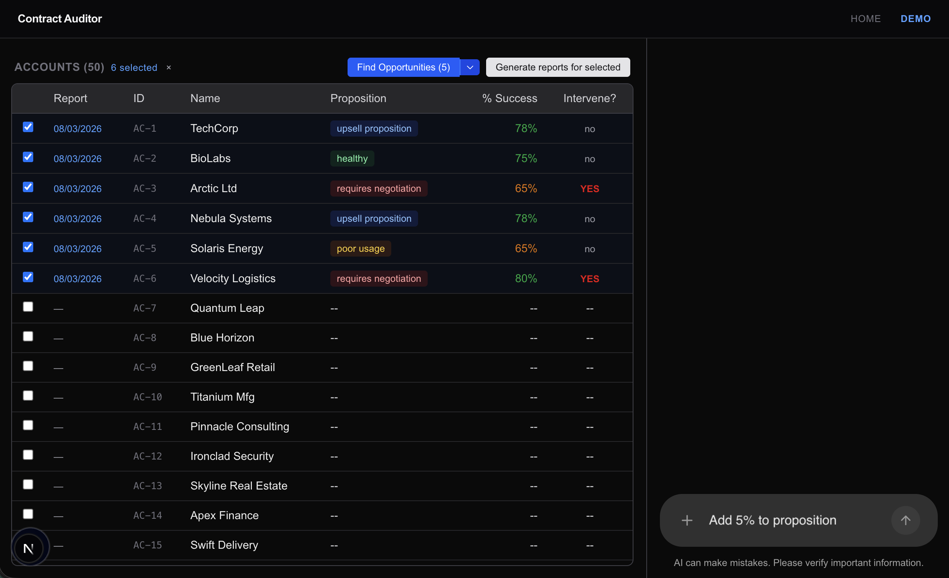Clear selection using the × icon
The image size is (949, 578).
point(168,67)
